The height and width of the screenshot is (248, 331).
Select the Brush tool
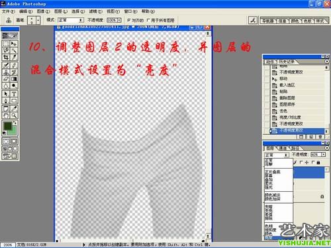pos(14,65)
